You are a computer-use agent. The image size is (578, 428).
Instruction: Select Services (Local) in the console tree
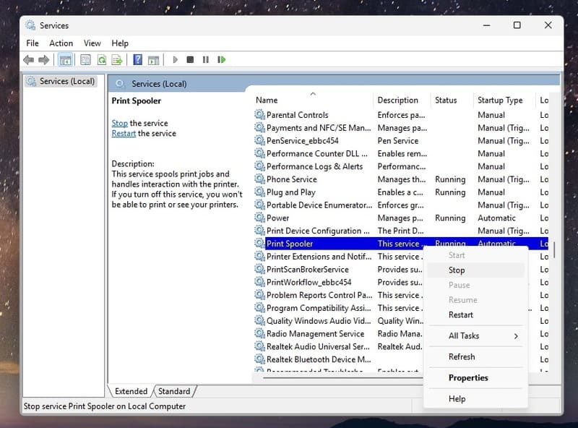pos(61,81)
